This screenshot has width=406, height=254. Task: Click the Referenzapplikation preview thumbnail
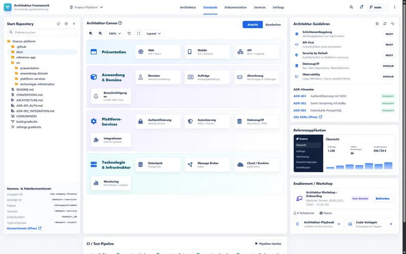[345, 153]
